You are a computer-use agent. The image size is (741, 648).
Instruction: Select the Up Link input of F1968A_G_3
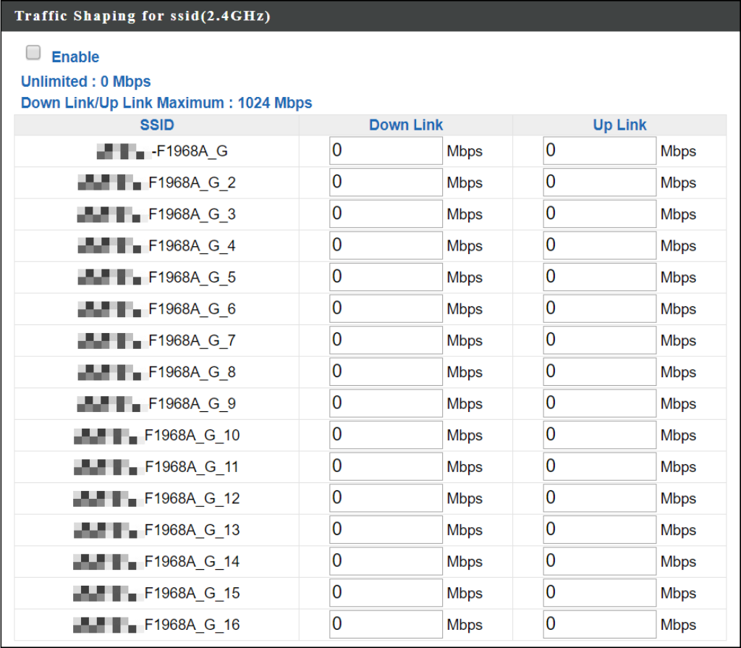tap(599, 214)
